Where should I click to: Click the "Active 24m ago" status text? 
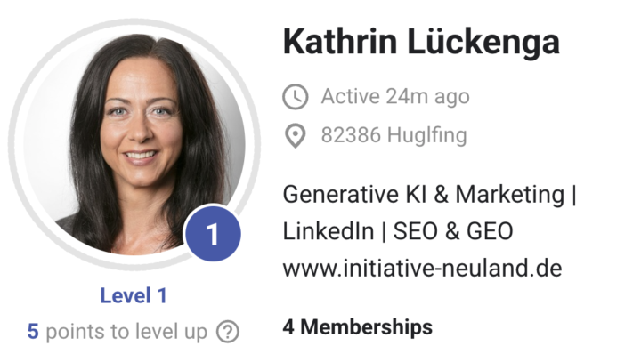(394, 96)
